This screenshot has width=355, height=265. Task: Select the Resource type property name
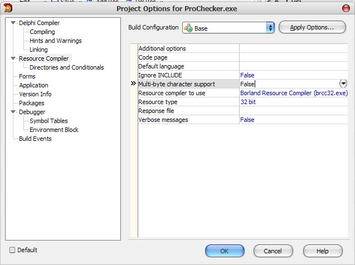[x=158, y=102]
